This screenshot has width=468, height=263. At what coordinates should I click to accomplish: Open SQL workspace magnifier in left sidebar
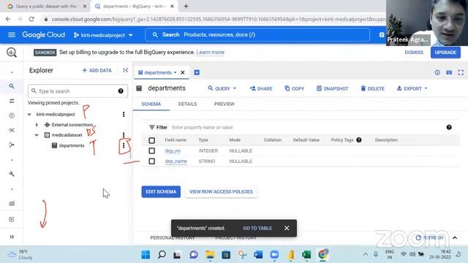pos(12,86)
